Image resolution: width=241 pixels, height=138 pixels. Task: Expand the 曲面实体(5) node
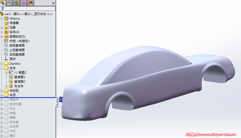pos(2,37)
